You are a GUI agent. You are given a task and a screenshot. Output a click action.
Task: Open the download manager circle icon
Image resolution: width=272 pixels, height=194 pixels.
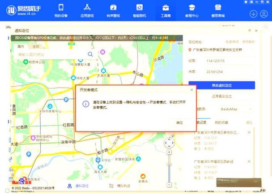(254, 14)
